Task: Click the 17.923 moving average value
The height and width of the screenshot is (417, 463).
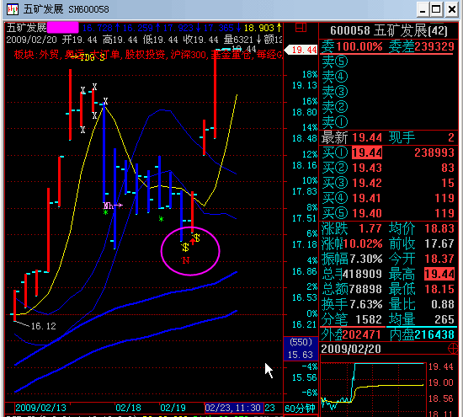Action: pyautogui.click(x=178, y=28)
